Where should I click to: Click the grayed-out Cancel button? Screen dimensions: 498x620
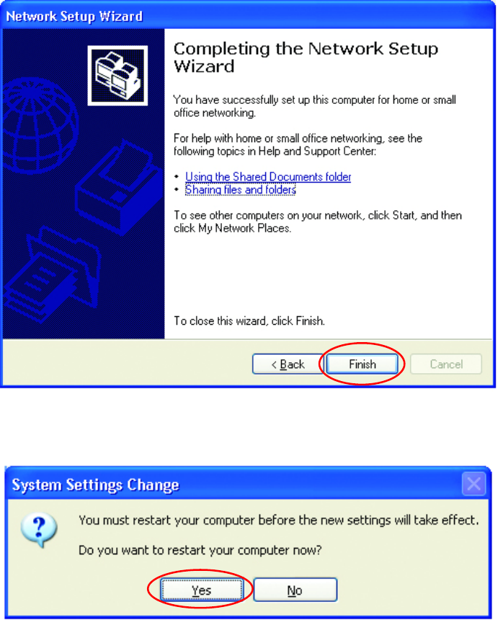[446, 364]
